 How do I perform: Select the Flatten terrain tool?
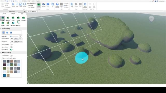pyautogui.click(x=3, y=24)
